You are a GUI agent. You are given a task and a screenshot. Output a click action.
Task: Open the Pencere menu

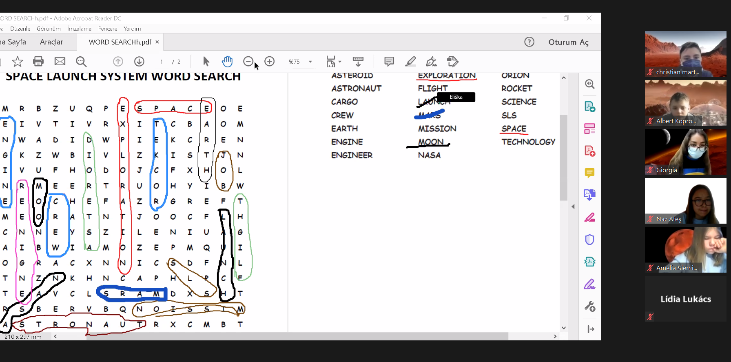(x=108, y=29)
